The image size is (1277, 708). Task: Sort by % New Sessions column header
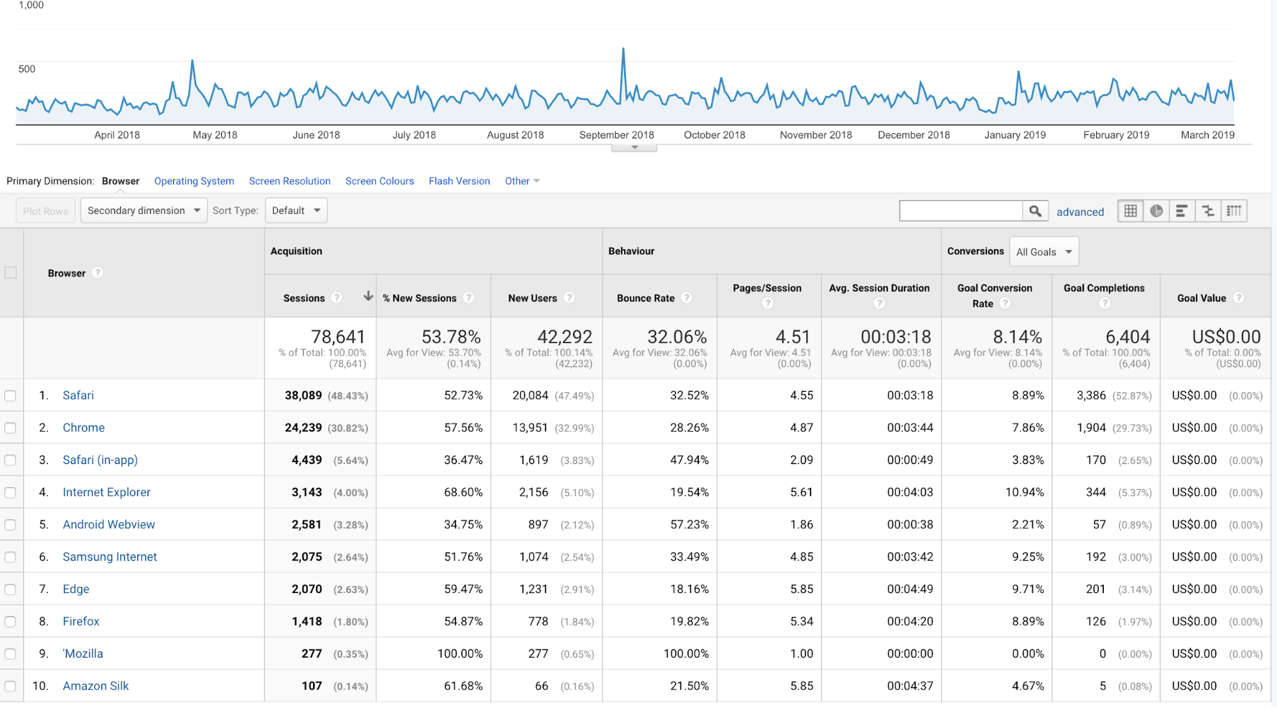click(x=420, y=298)
